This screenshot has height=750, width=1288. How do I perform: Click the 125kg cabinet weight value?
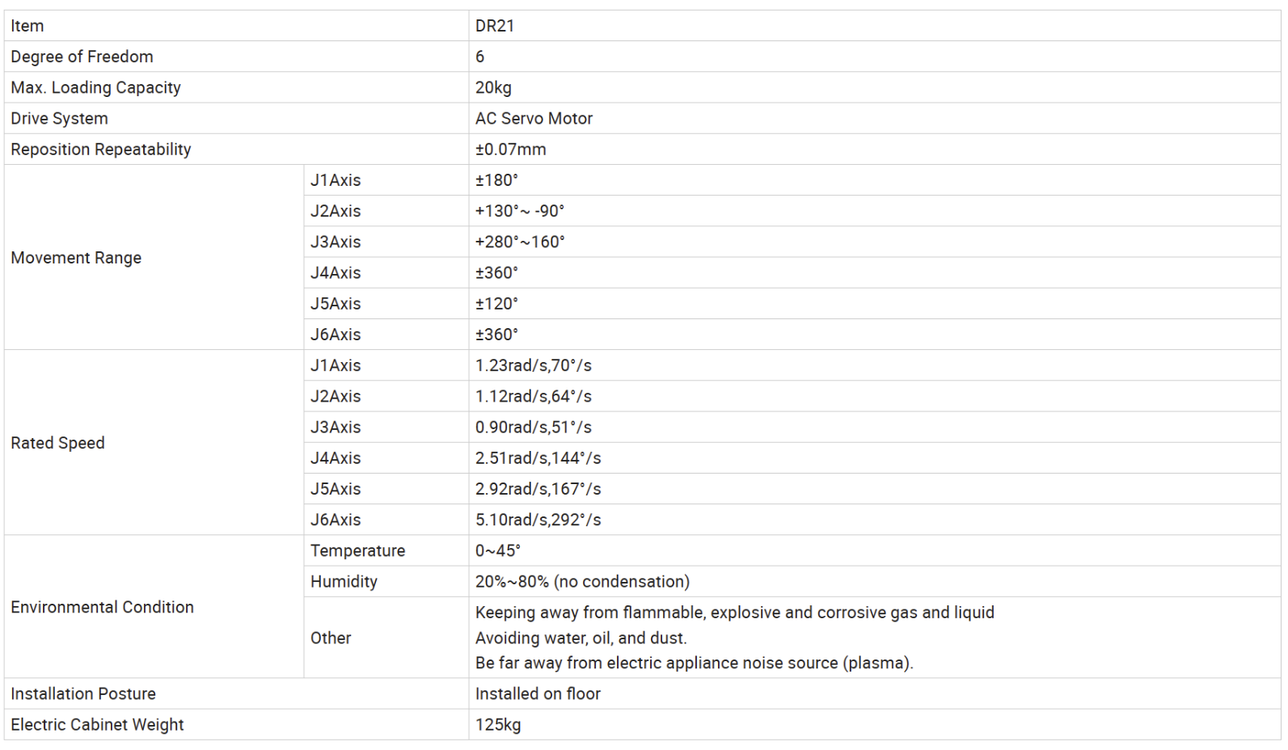498,725
